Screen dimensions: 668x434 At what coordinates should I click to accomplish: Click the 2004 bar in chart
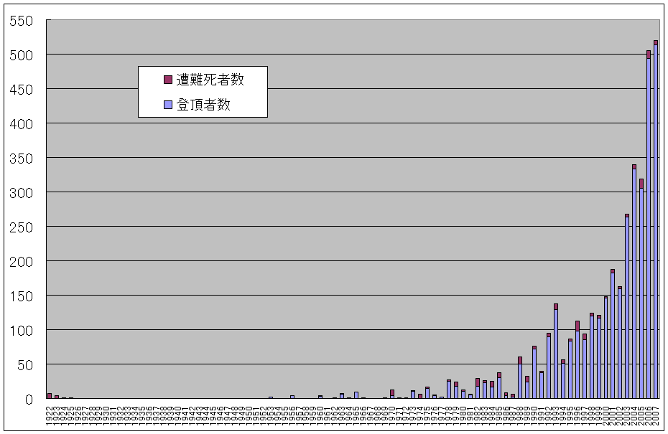coord(634,287)
